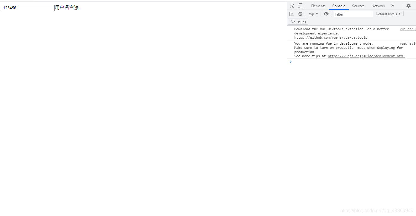Open the top context dropdown

(x=313, y=14)
